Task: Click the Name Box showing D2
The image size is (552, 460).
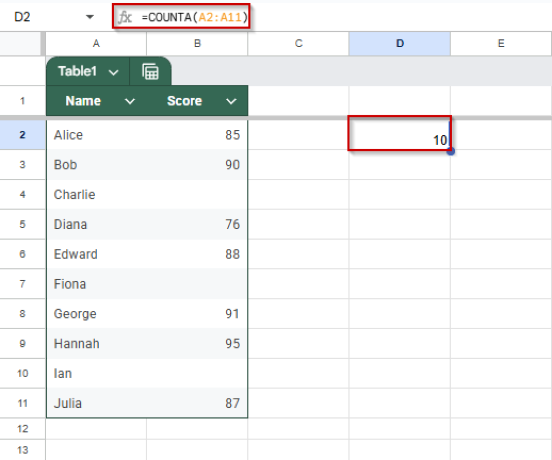Action: point(32,17)
